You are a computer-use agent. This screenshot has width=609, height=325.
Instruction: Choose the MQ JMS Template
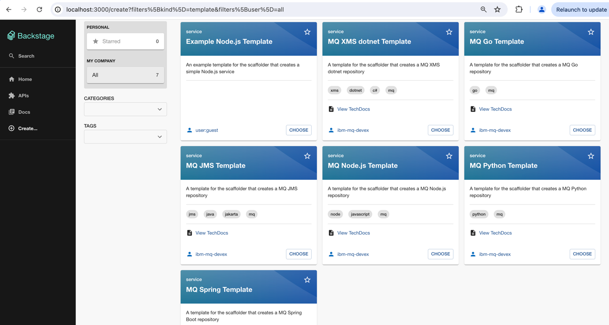click(x=299, y=254)
